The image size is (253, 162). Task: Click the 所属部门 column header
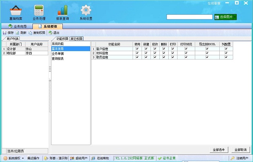tap(16, 44)
